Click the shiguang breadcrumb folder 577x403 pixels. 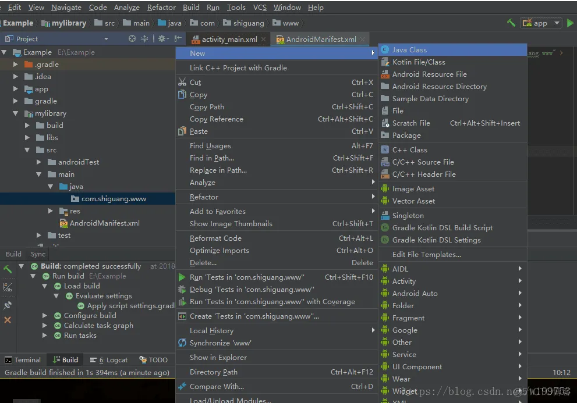tap(243, 23)
